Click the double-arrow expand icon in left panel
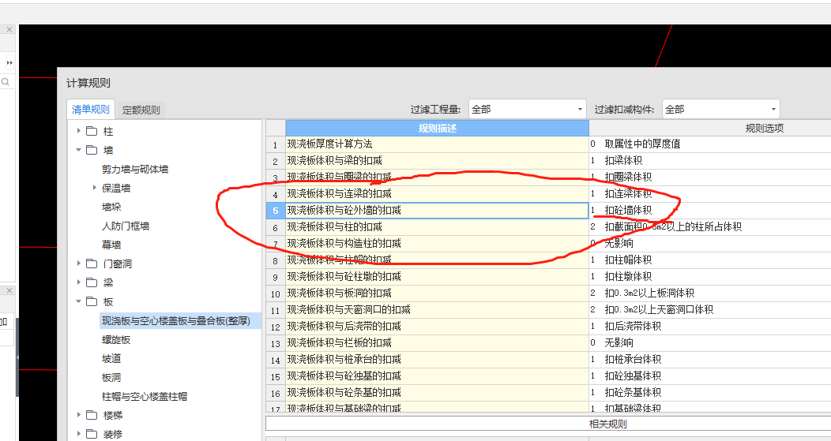The image size is (831, 441). (x=9, y=62)
